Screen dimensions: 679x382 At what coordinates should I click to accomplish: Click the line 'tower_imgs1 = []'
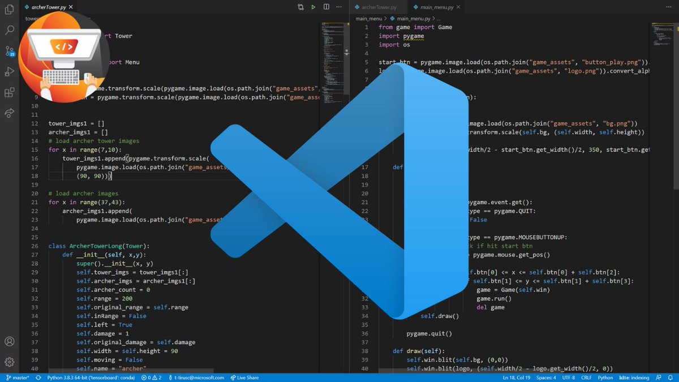click(x=78, y=123)
